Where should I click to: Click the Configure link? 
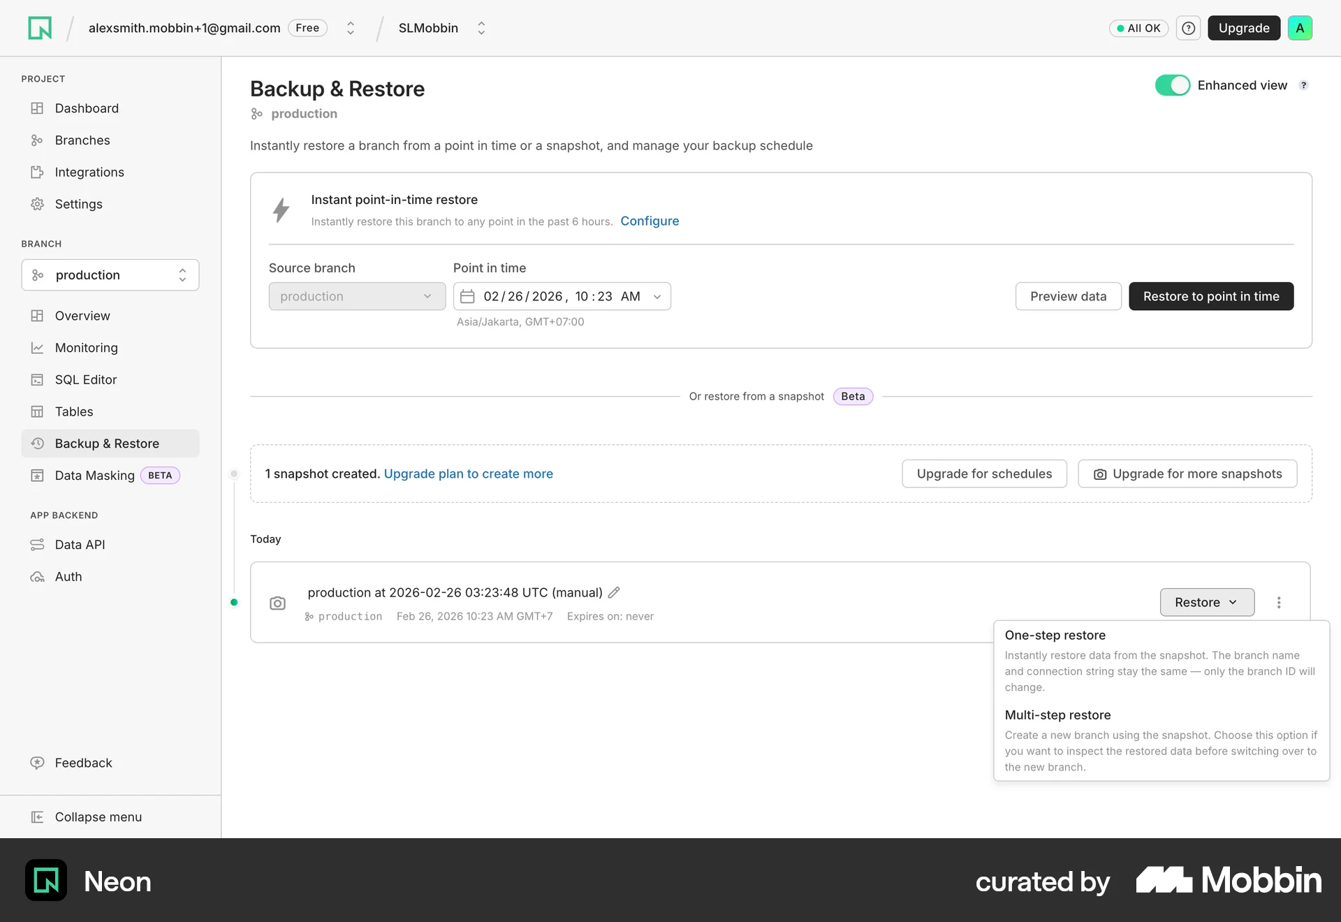[650, 221]
